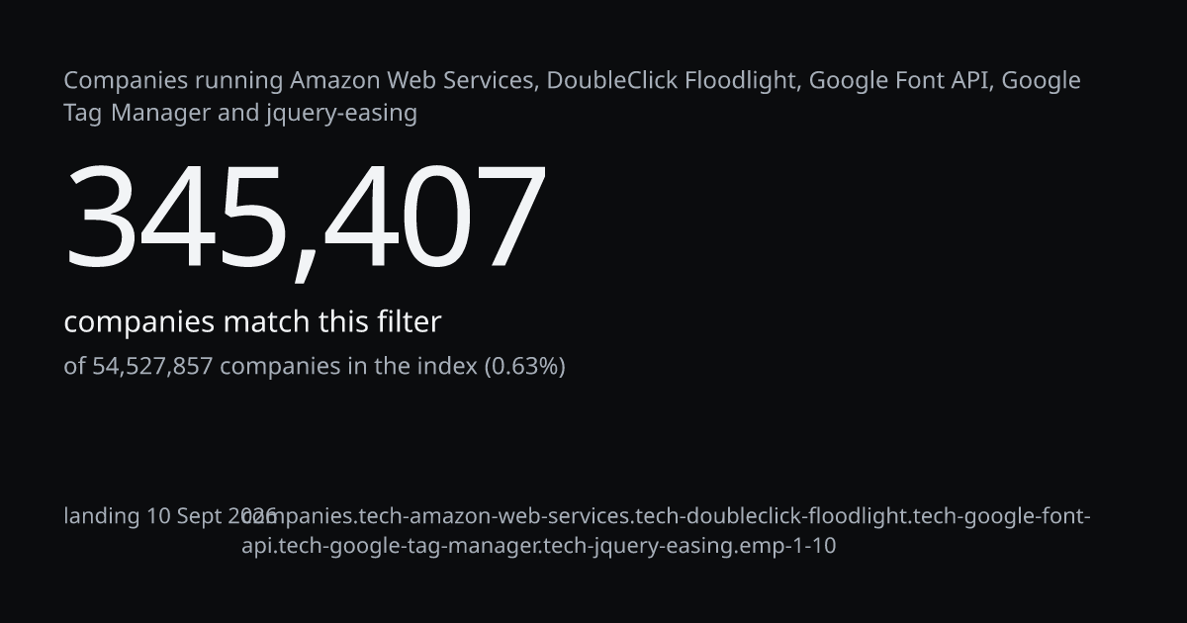Screen dimensions: 1187x623
Task: Click 'DoubleClick Floodlight' in the heading
Action: pos(673,80)
